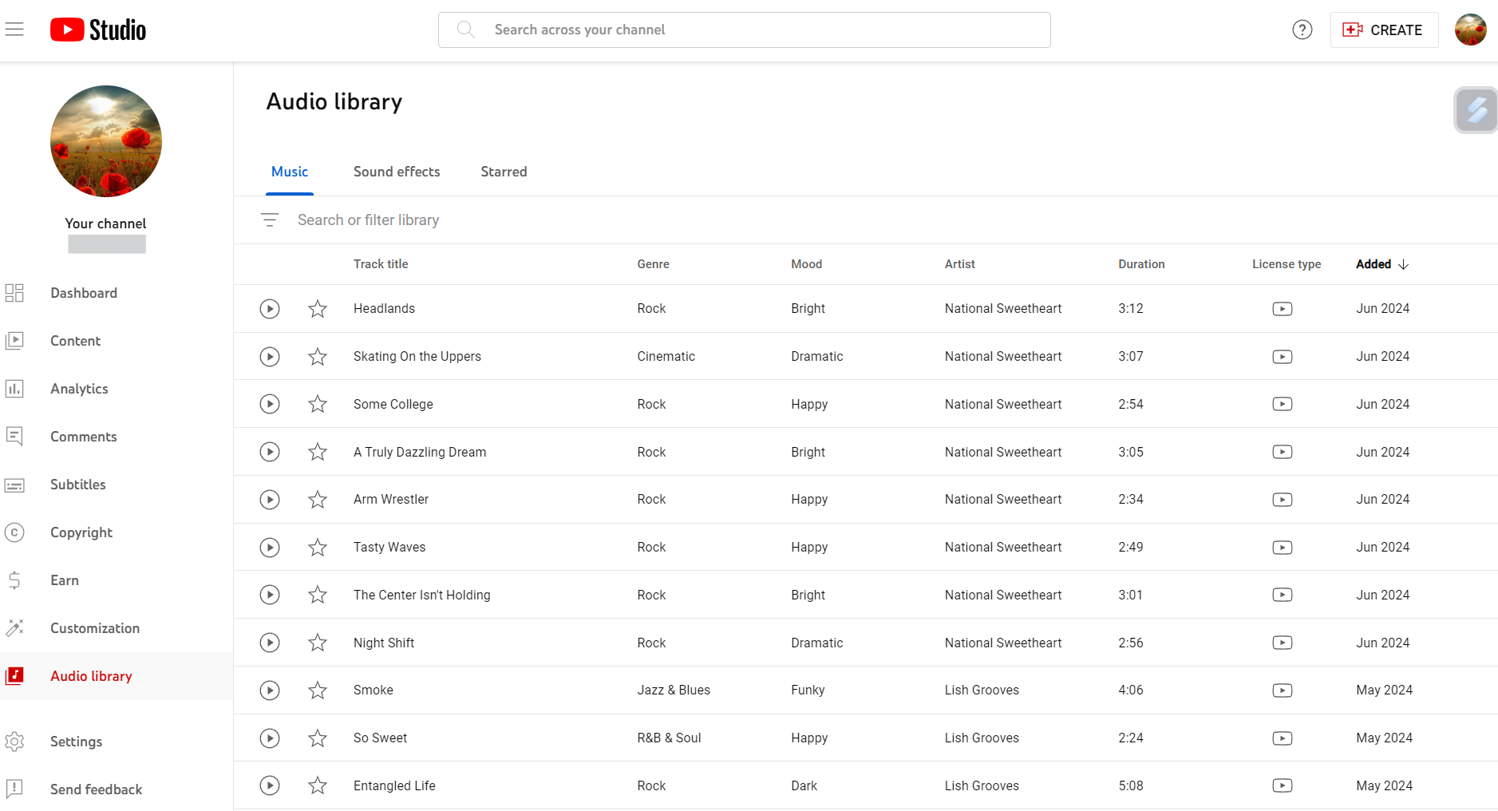Open the navigation hamburger menu

tap(14, 29)
